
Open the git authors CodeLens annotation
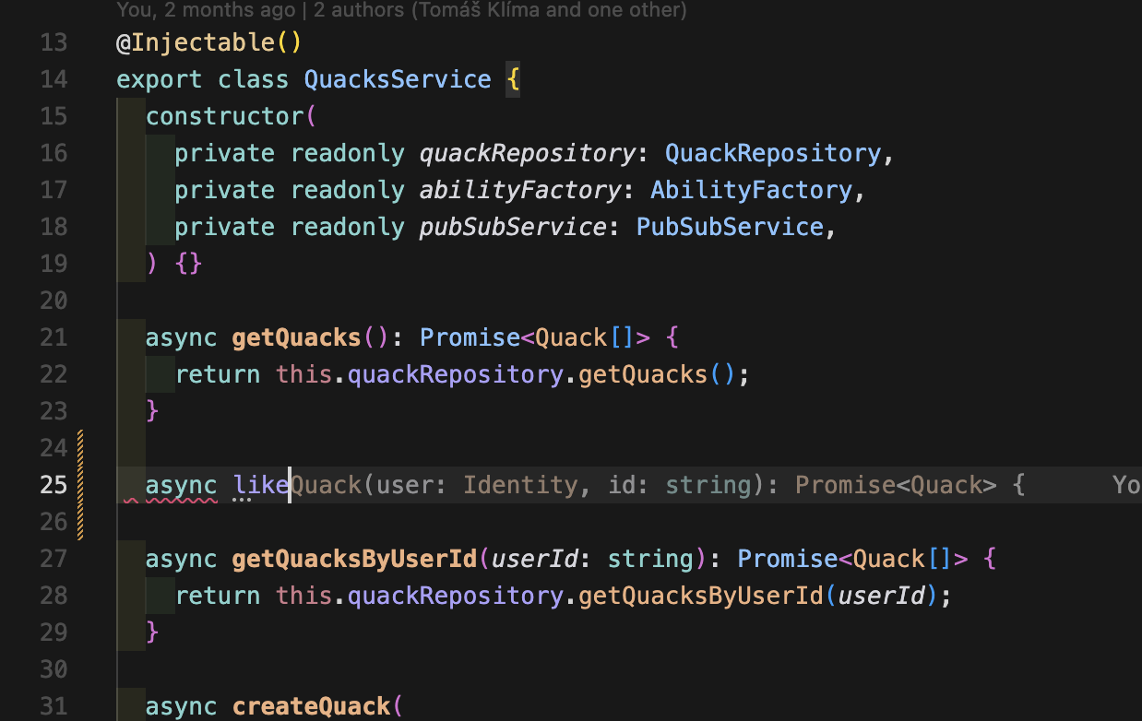401,11
